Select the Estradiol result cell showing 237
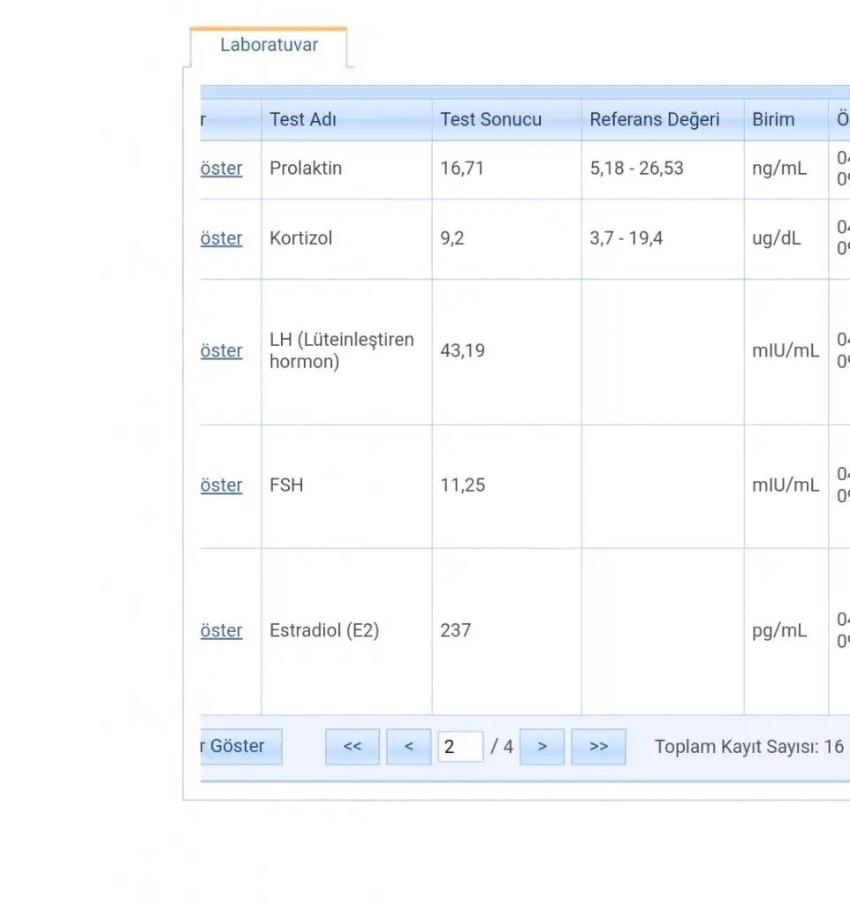850x904 pixels. coord(456,631)
